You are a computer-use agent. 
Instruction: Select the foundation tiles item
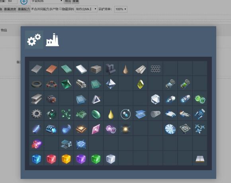click(x=200, y=159)
